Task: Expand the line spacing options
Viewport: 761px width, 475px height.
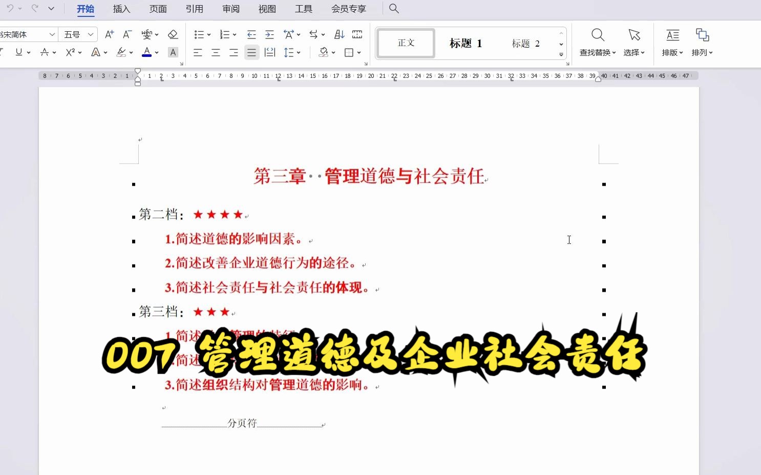Action: point(298,52)
